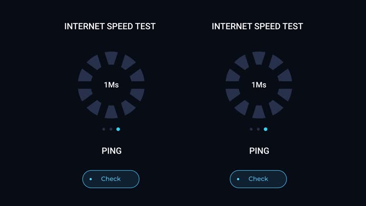Select the first page dot in the left panel
This screenshot has height=206, width=366.
104,129
